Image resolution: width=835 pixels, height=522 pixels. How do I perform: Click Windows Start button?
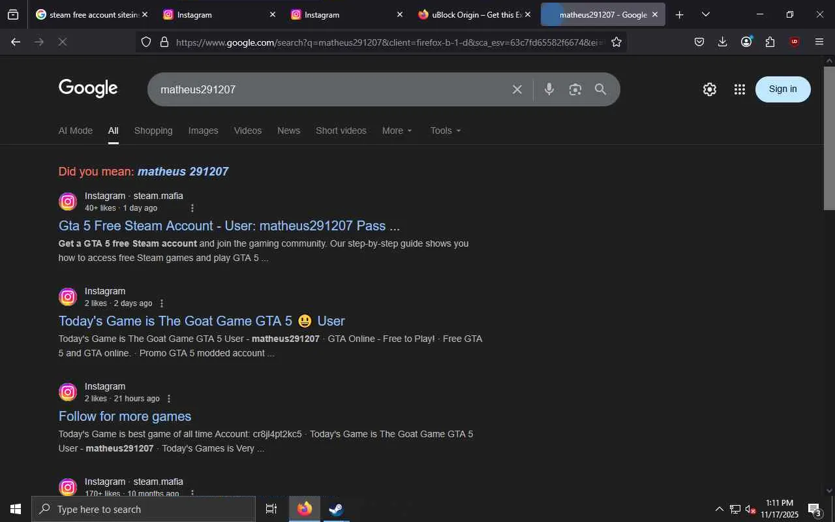point(16,509)
